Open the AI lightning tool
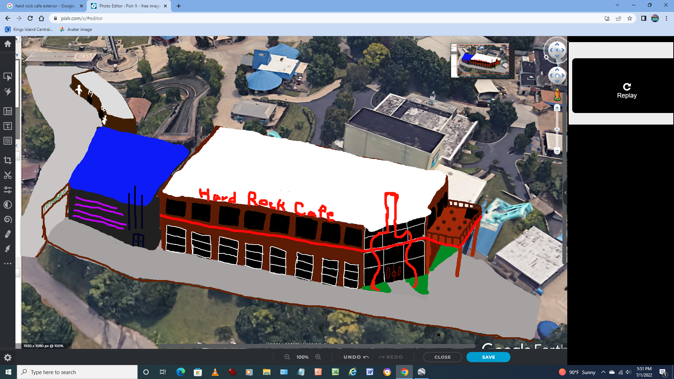The width and height of the screenshot is (674, 379). [x=8, y=92]
